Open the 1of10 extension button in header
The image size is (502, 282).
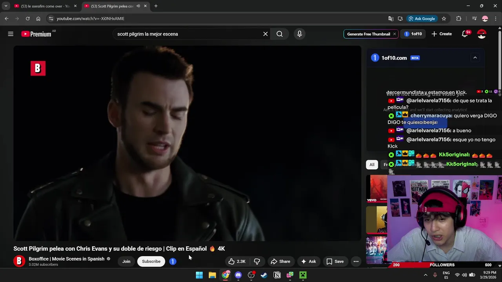tap(413, 34)
